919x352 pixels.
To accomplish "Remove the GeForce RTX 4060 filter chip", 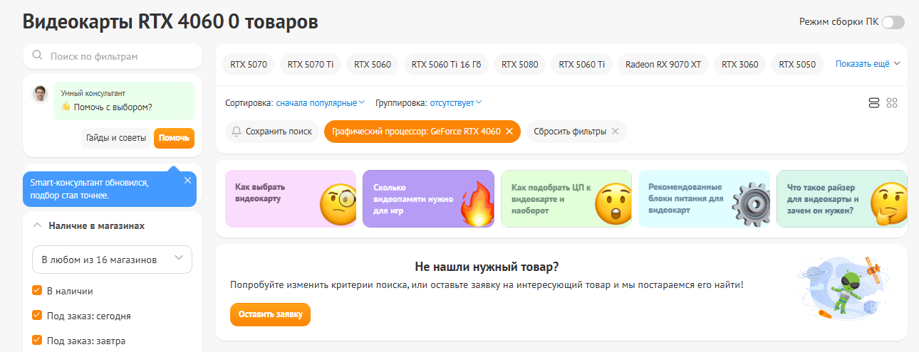I will [509, 132].
